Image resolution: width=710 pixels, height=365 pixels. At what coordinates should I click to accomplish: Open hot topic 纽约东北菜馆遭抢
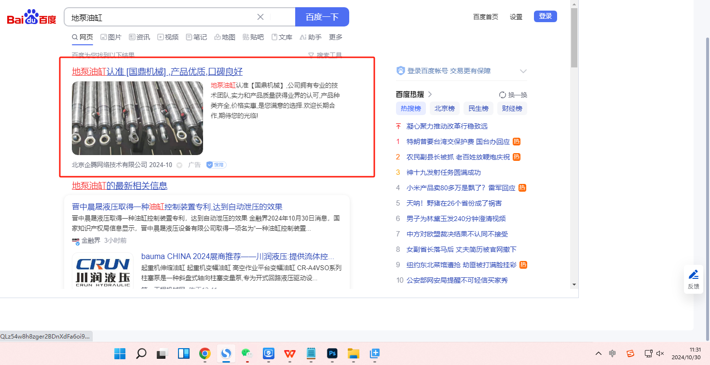point(462,265)
